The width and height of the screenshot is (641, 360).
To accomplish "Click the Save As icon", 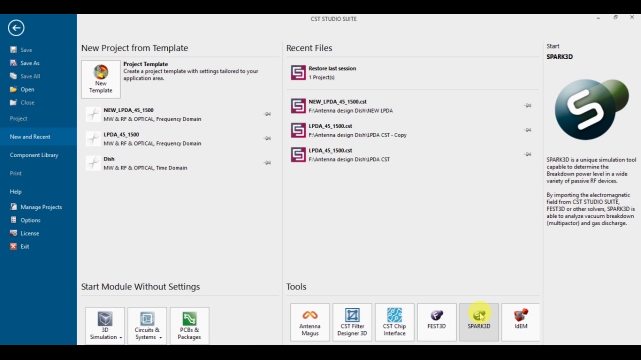I will [x=14, y=63].
